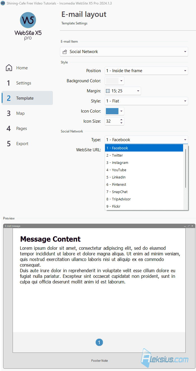Click the preview window minimize button
196x371 pixels.
point(185,226)
